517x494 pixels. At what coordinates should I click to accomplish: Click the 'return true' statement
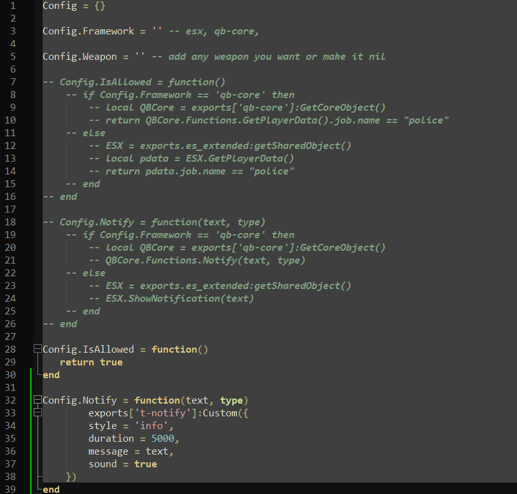point(92,362)
